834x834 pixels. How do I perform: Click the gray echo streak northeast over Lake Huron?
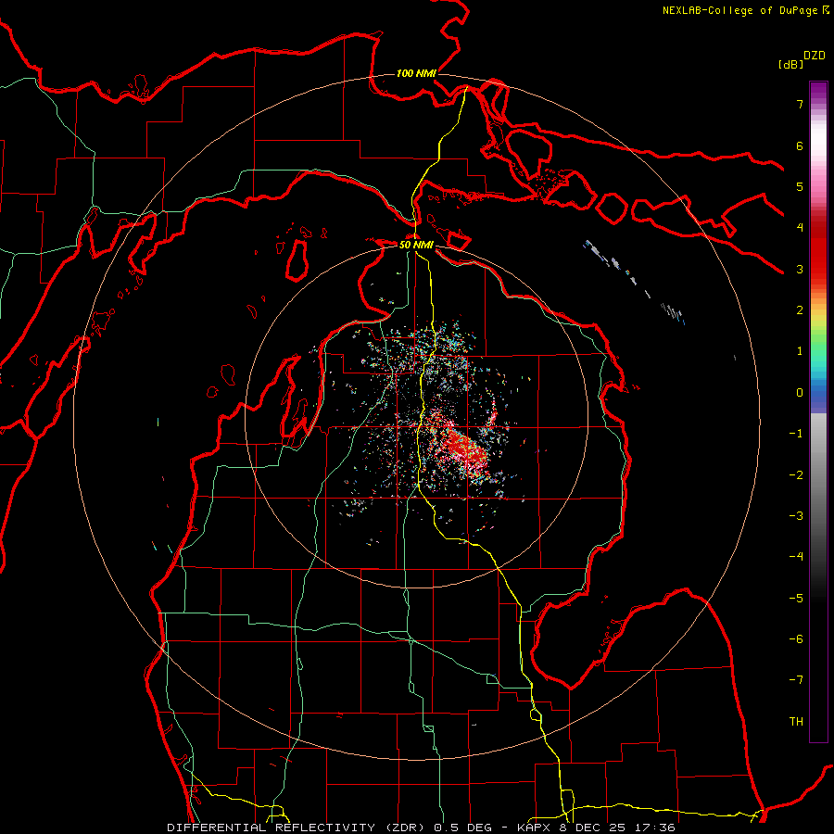click(633, 282)
